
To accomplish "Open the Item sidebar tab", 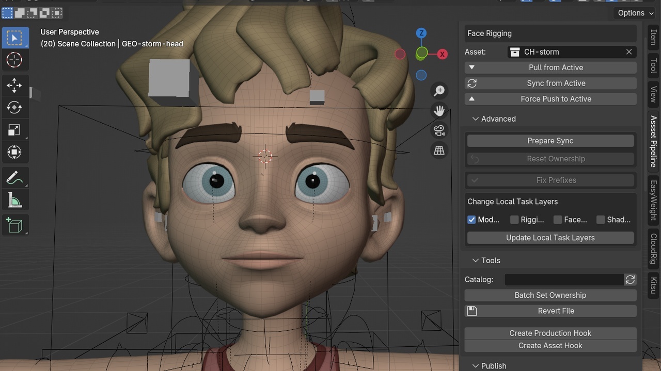I will pyautogui.click(x=653, y=37).
